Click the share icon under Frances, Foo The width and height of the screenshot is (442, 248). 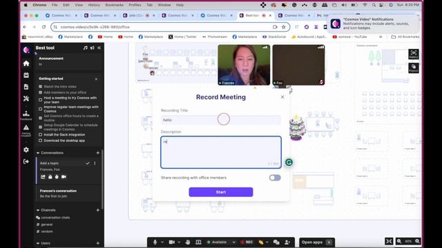pos(43,177)
